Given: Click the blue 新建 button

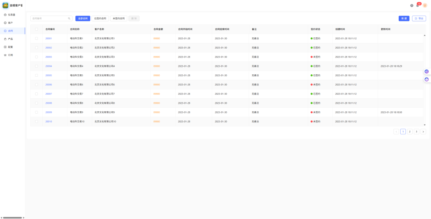Looking at the screenshot, I should click(x=404, y=19).
